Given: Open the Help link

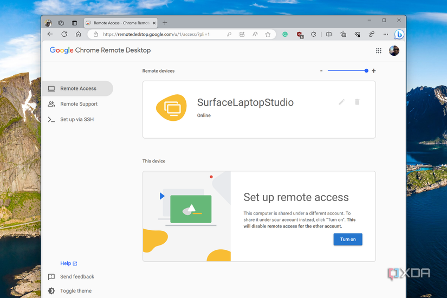Looking at the screenshot, I should pyautogui.click(x=68, y=263).
